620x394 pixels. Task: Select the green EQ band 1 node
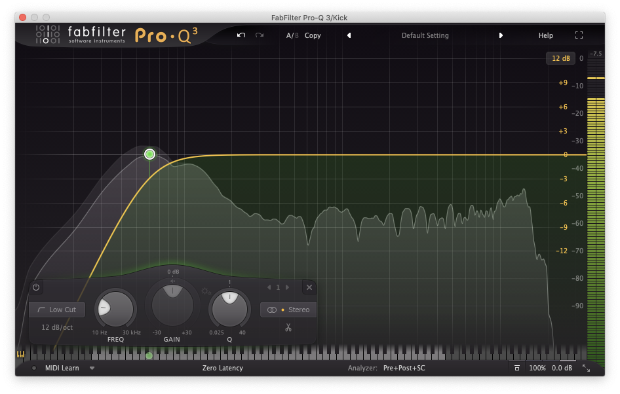click(149, 154)
